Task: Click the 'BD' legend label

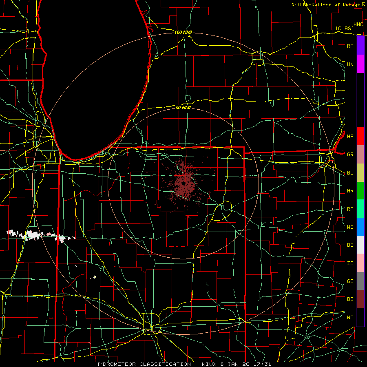Action: (350, 173)
